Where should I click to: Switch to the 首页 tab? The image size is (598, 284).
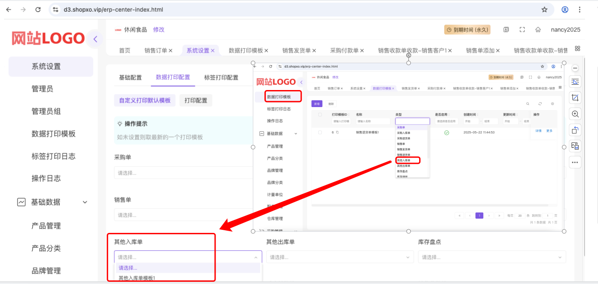click(x=125, y=51)
